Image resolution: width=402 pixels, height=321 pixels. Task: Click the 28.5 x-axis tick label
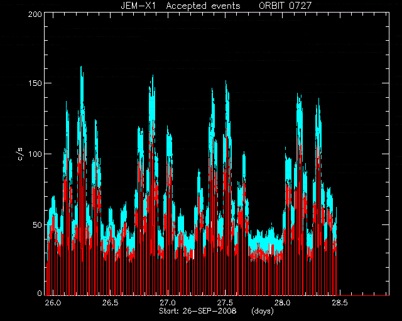[x=340, y=303]
